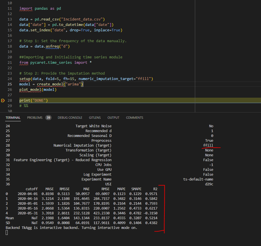
Task: Switch to the OUTPUT tab
Action: 113,118
